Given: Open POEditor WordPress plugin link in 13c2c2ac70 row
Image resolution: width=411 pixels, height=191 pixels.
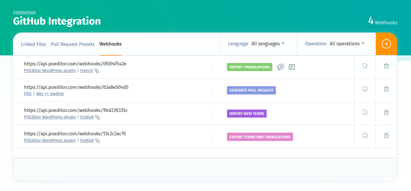Looking at the screenshot, I should [50, 140].
